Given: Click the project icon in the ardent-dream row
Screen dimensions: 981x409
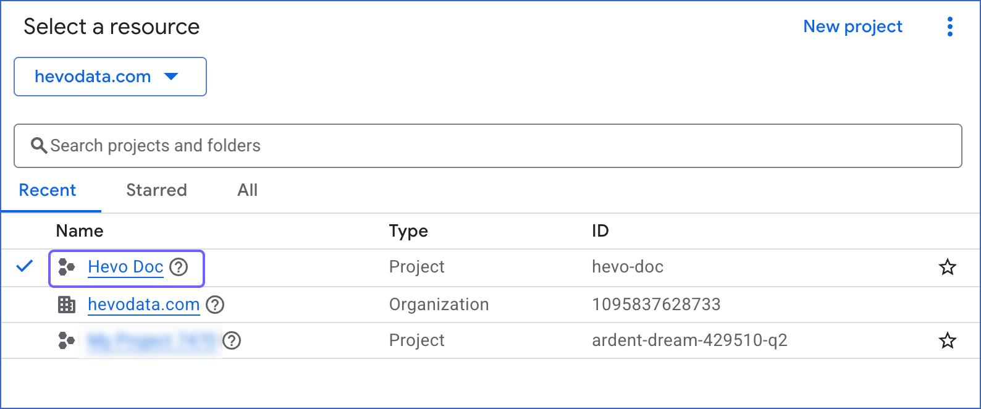Looking at the screenshot, I should pyautogui.click(x=66, y=340).
